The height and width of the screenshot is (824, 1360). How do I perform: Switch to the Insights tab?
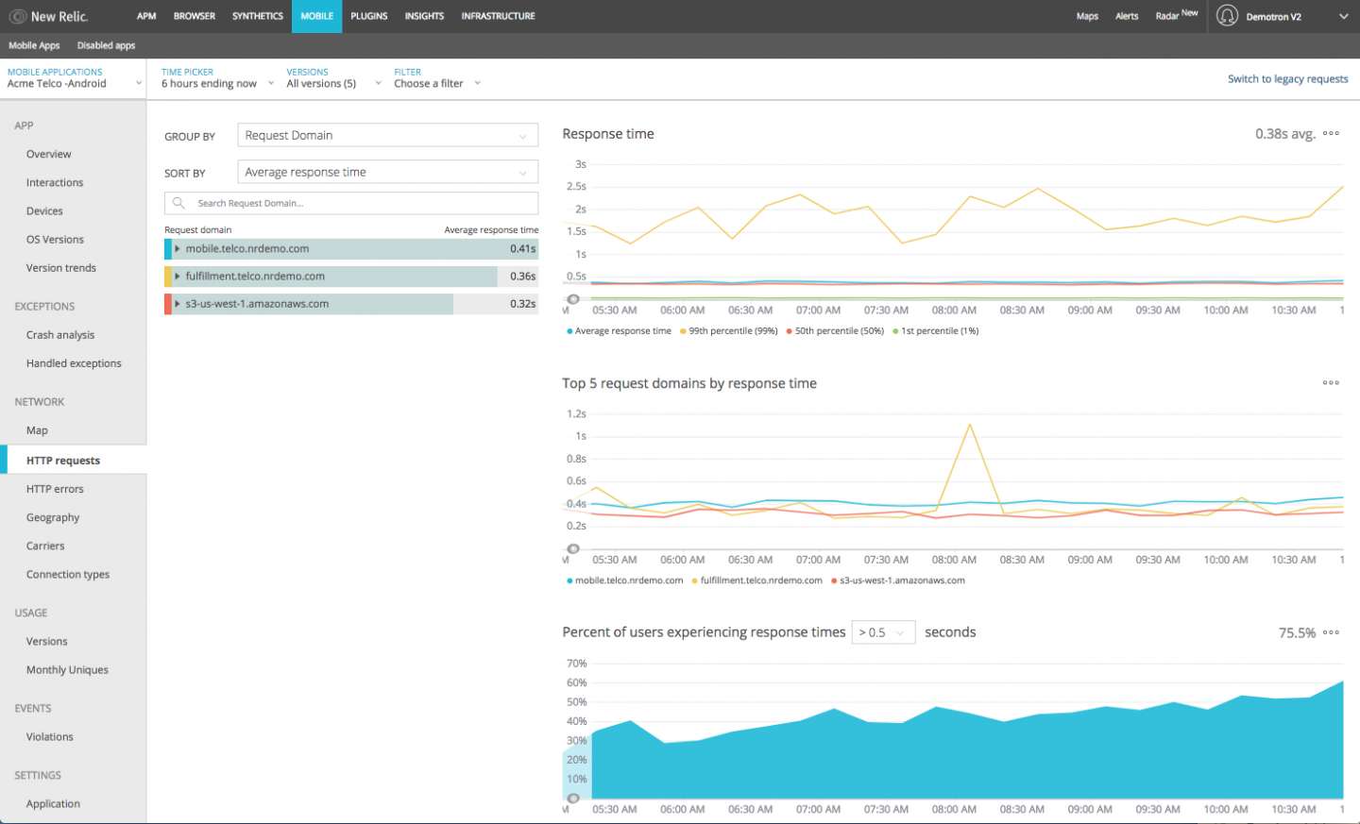424,16
